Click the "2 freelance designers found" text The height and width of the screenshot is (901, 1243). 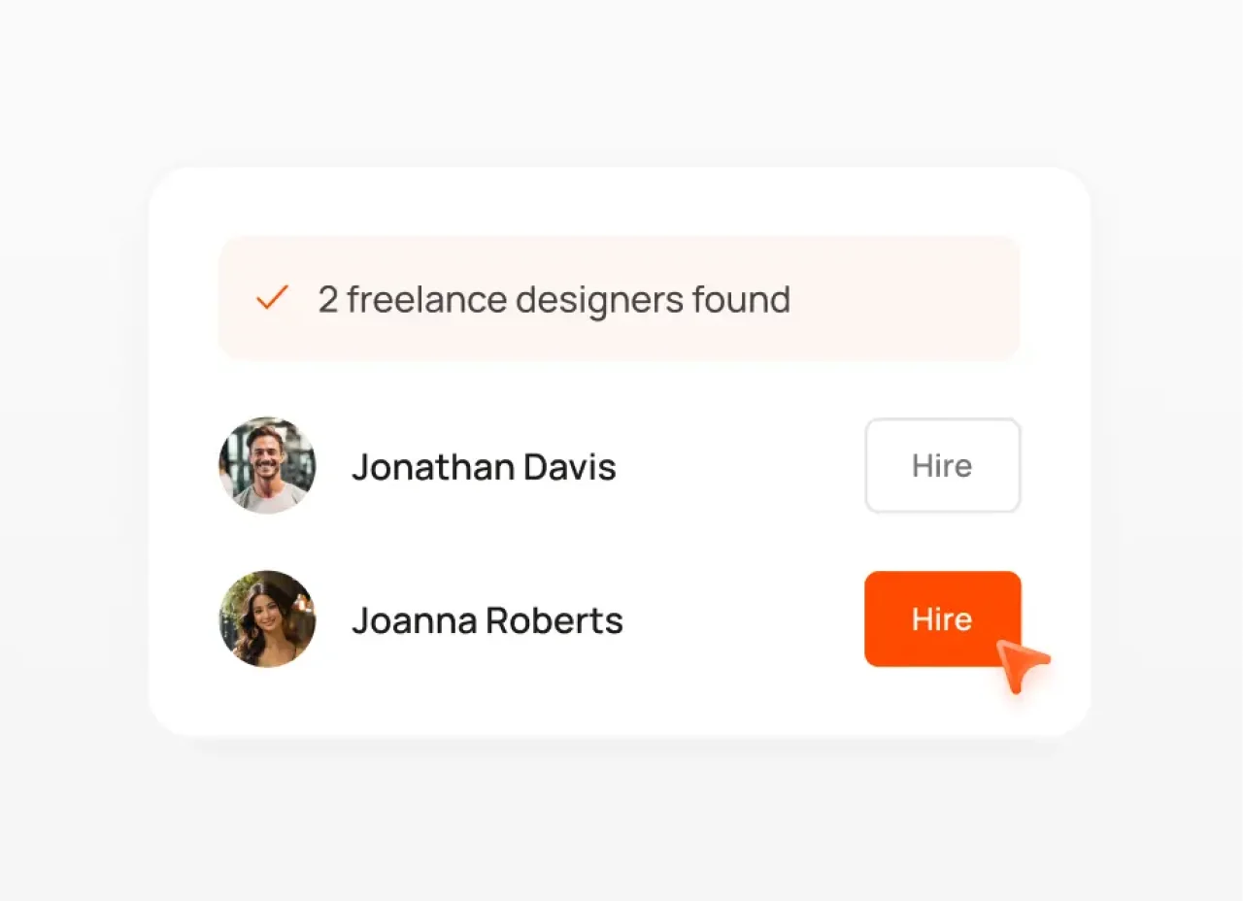(554, 299)
